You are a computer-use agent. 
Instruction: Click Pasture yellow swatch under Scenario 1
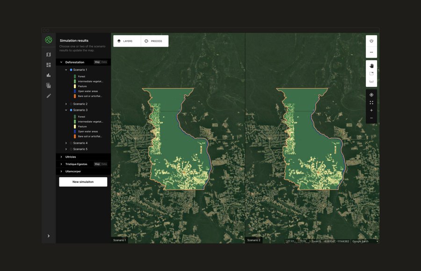75,87
